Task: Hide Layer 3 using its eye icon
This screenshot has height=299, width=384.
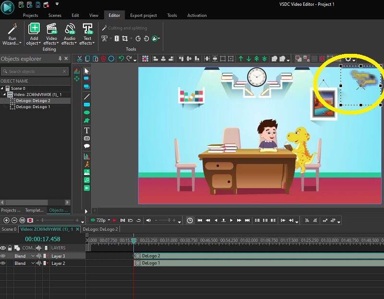Action: (3, 256)
